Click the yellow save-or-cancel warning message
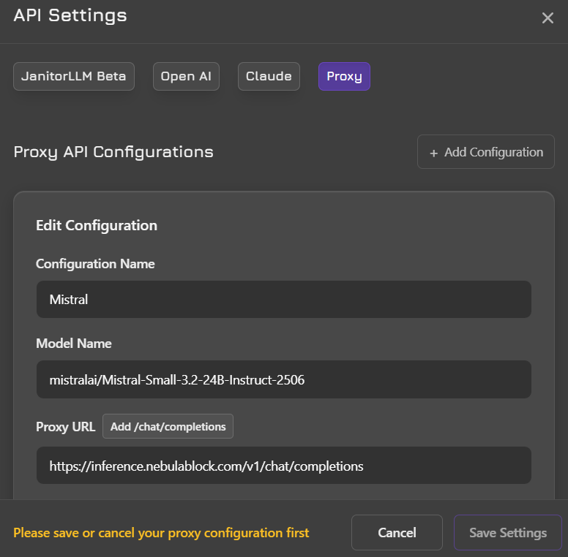 [x=161, y=533]
